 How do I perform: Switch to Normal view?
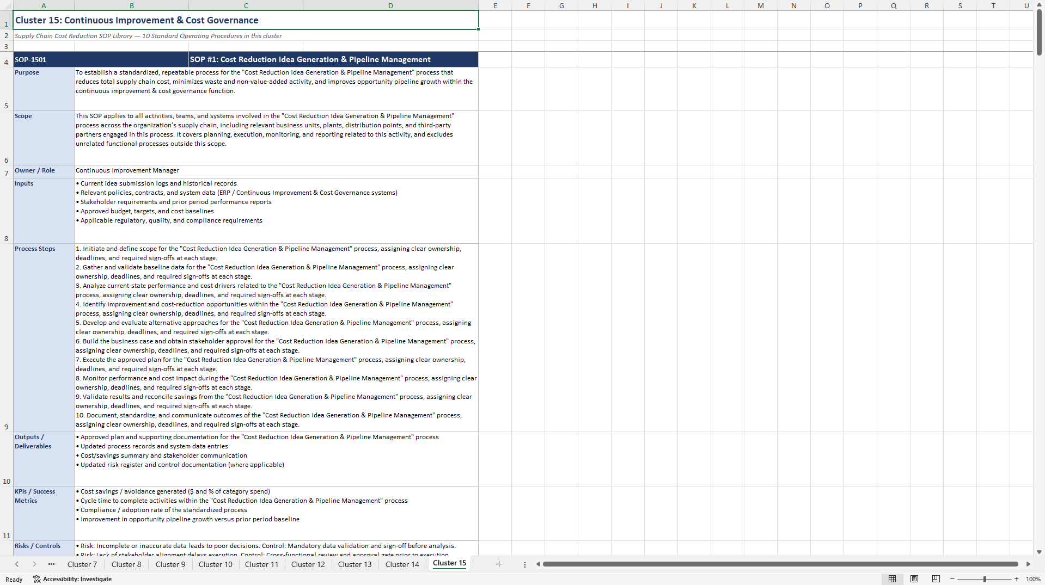[x=892, y=579]
